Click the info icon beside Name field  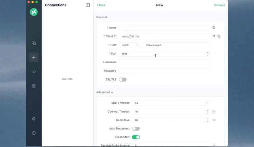click(x=214, y=28)
